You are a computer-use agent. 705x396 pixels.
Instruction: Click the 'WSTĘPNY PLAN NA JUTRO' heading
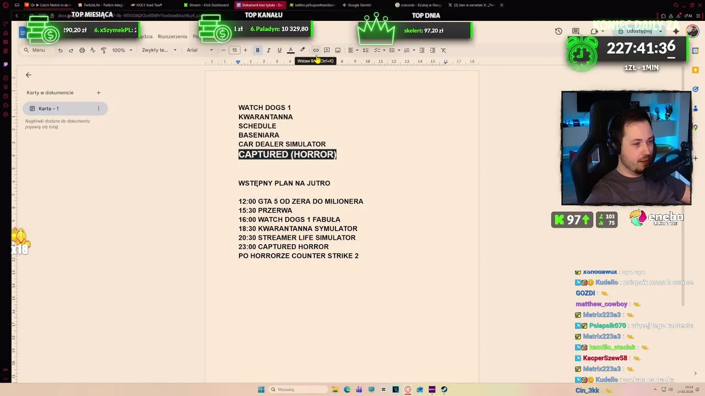click(x=284, y=183)
